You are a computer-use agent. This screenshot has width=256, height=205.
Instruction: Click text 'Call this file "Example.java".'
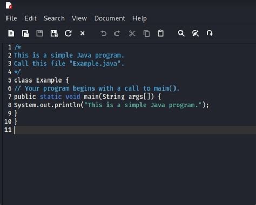[69, 64]
